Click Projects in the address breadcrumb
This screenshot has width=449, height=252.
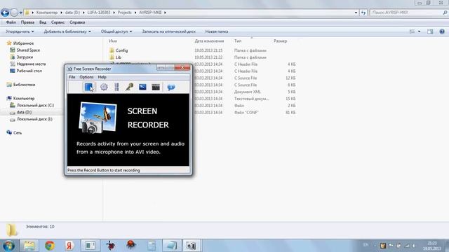(125, 13)
